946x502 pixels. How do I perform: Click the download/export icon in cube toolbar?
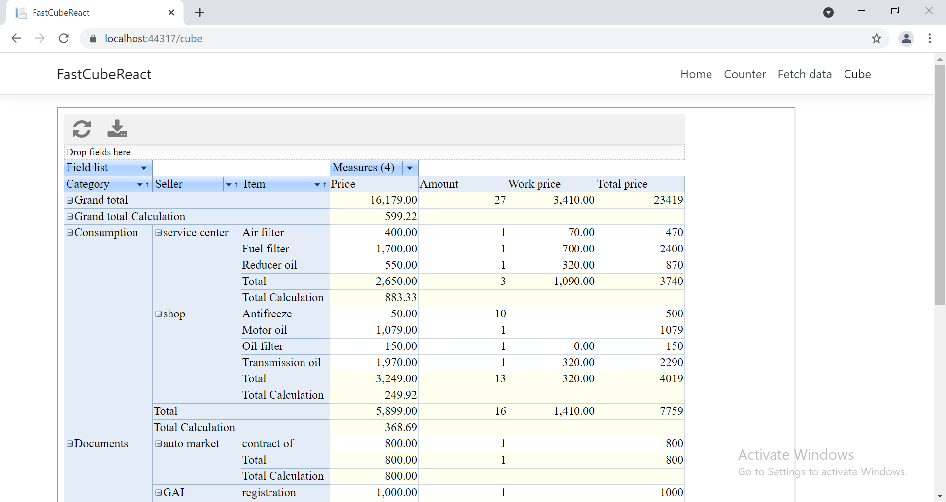(x=117, y=128)
